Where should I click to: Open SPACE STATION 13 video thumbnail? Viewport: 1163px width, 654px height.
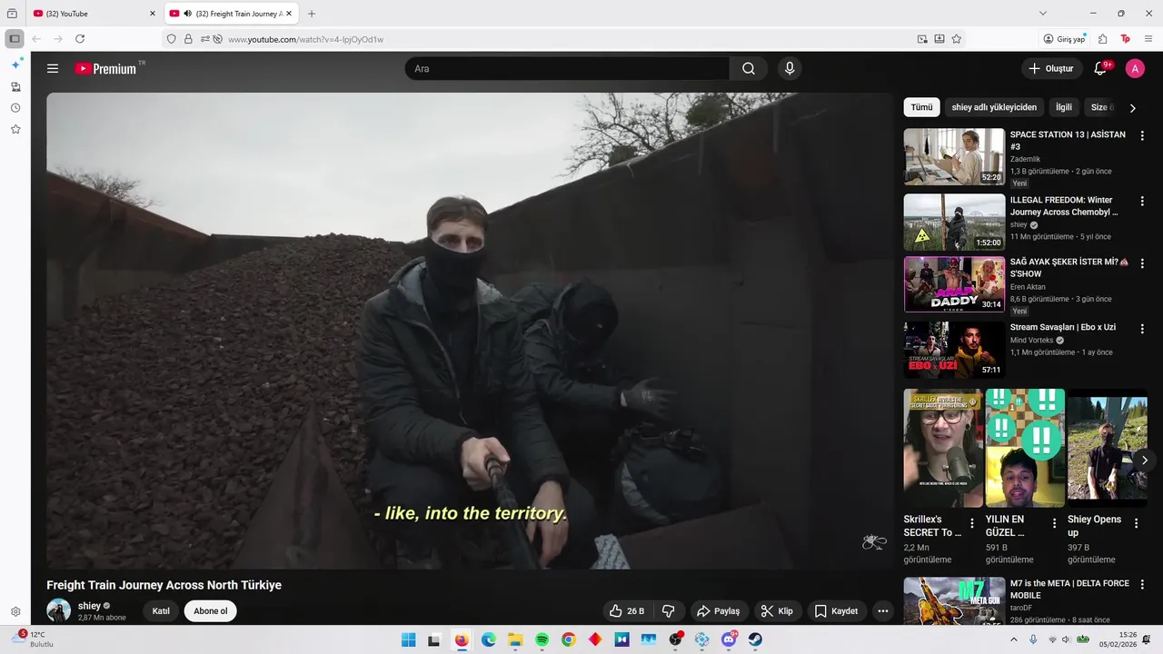(x=954, y=157)
